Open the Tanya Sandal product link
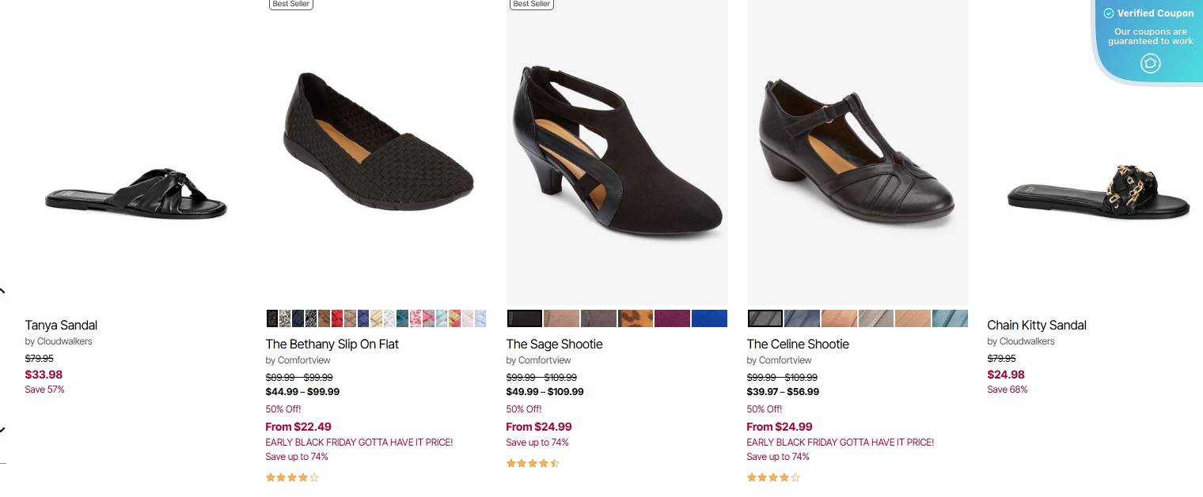 tap(61, 325)
